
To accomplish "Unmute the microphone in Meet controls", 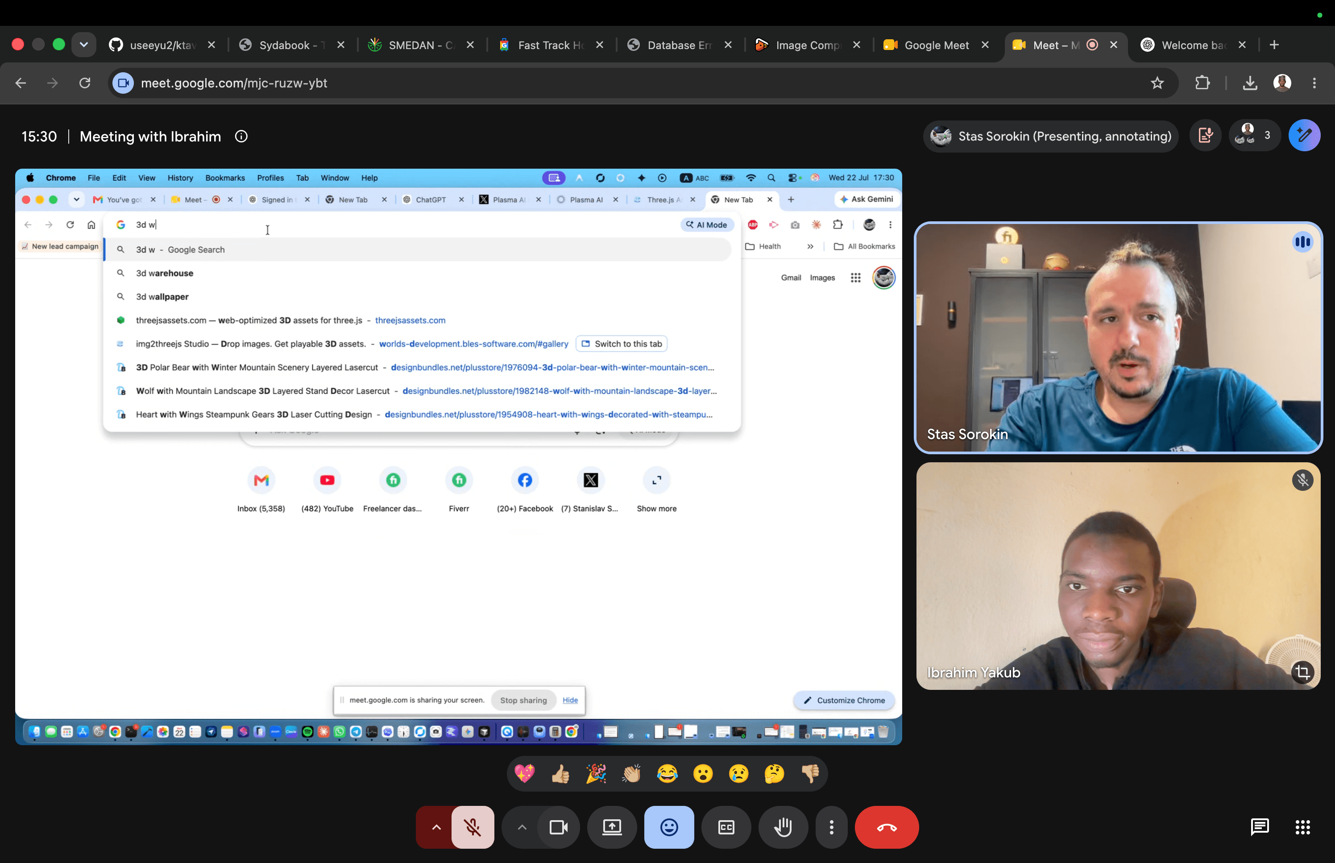I will (473, 827).
